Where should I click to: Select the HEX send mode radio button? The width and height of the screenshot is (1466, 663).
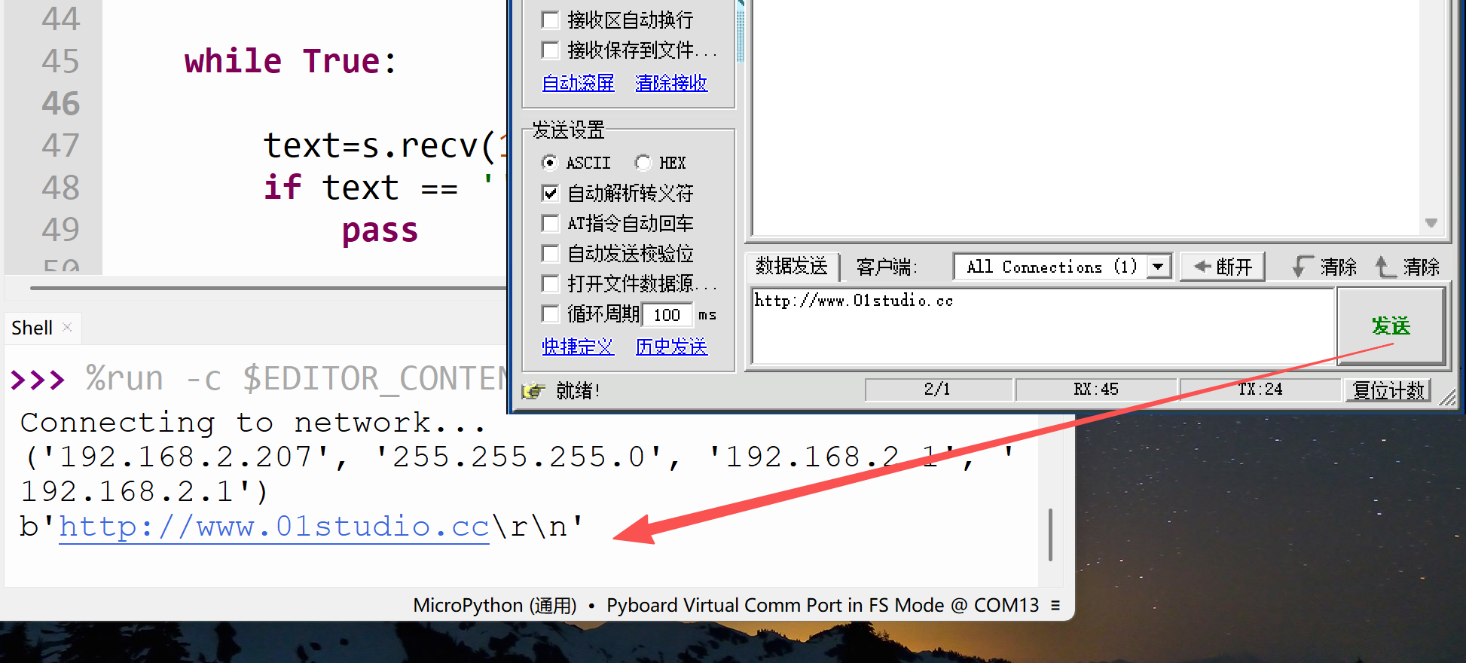coord(643,163)
